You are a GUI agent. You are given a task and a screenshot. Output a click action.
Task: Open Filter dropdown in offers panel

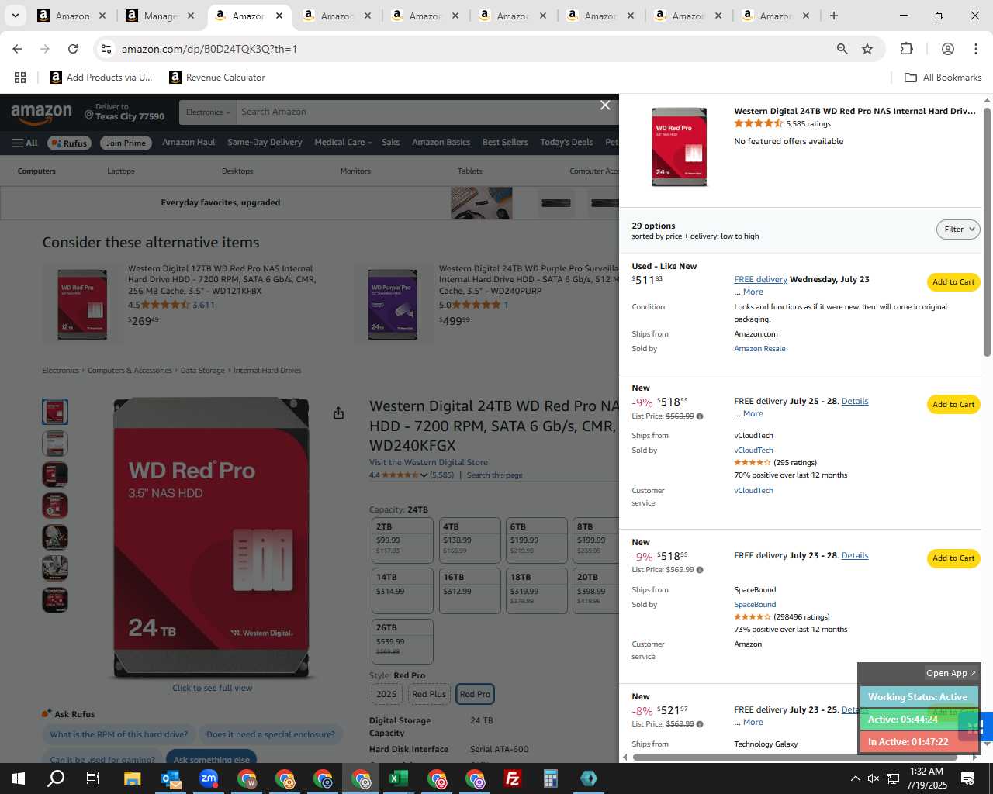[x=958, y=230]
